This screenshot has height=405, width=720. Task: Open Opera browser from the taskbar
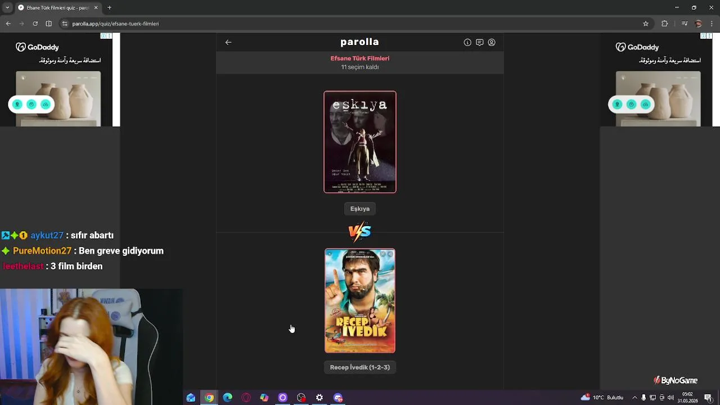coord(246,398)
